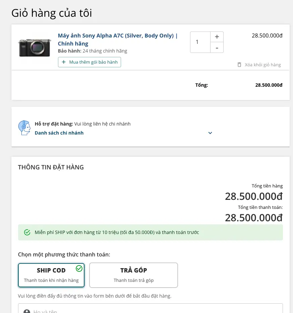Viewport: 293px width, 313px height.
Task: Click 'Bảo hành: 24 tháng chính hãng' text
Action: coord(93,51)
